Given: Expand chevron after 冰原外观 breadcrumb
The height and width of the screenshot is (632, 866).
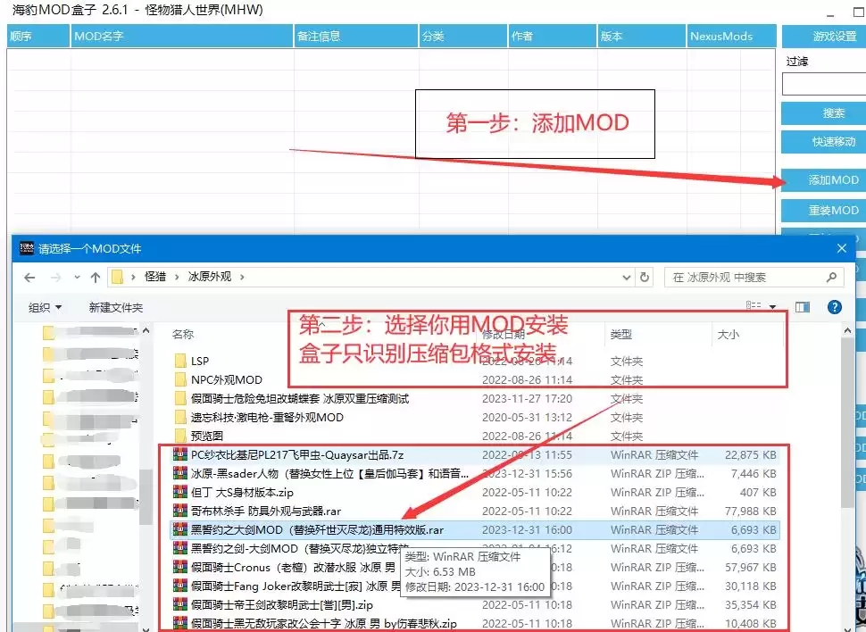Looking at the screenshot, I should pyautogui.click(x=242, y=277).
